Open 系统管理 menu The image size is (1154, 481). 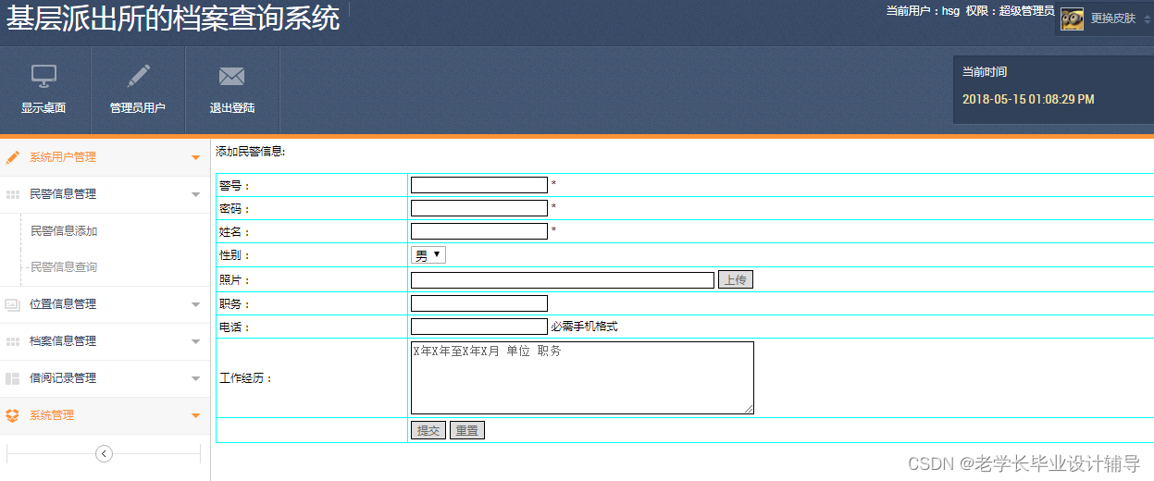click(105, 415)
